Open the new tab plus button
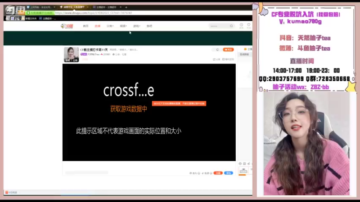The image size is (360, 202). [x=126, y=7]
